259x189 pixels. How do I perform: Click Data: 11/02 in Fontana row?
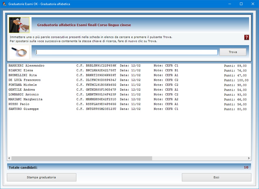(130, 85)
